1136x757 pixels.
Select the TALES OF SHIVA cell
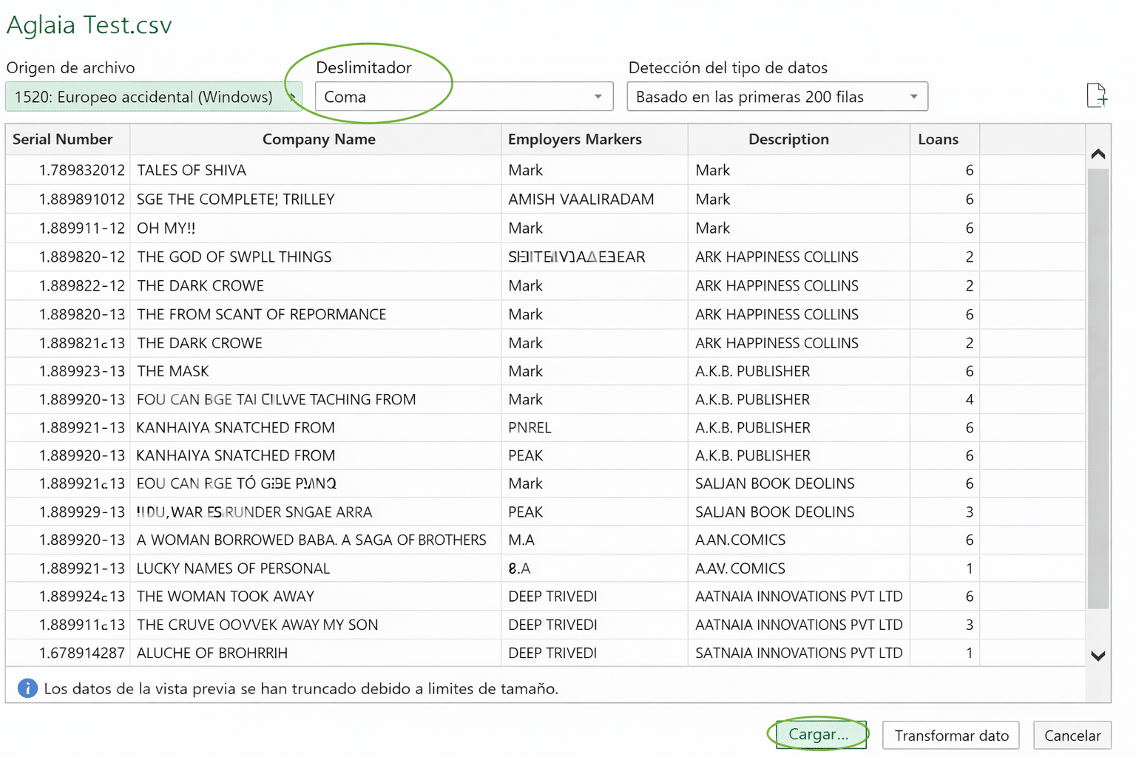pos(192,170)
